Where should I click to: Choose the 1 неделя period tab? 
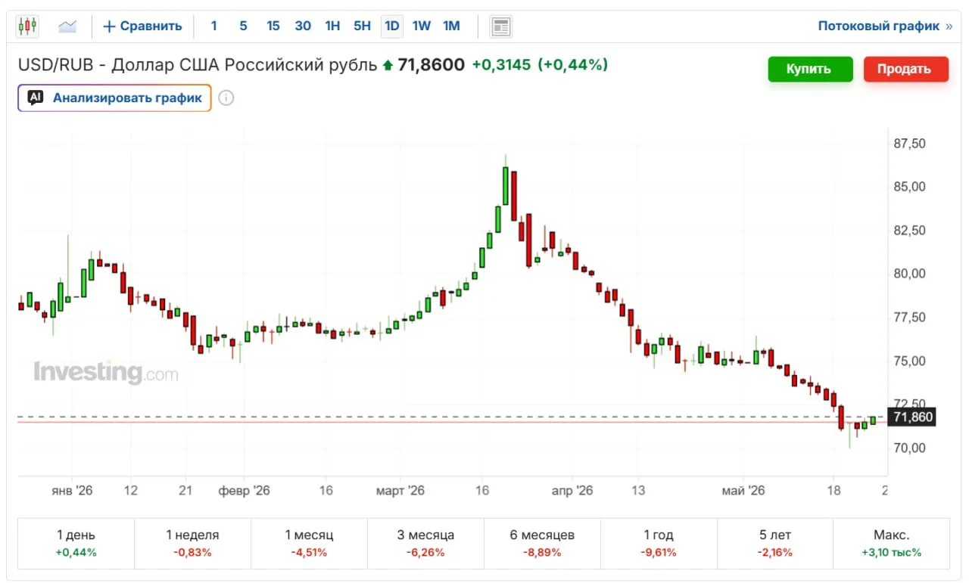[x=192, y=543]
